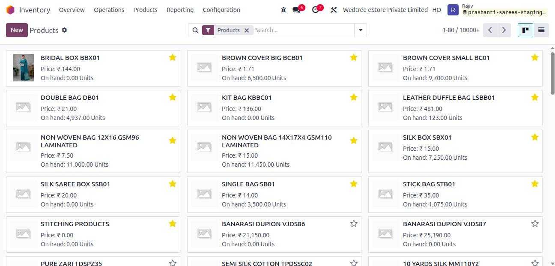
Task: Click the New button
Action: (x=17, y=30)
